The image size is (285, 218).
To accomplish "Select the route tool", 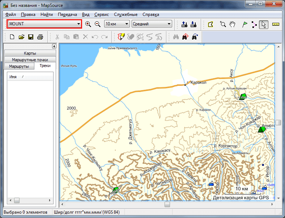I will (x=254, y=25).
